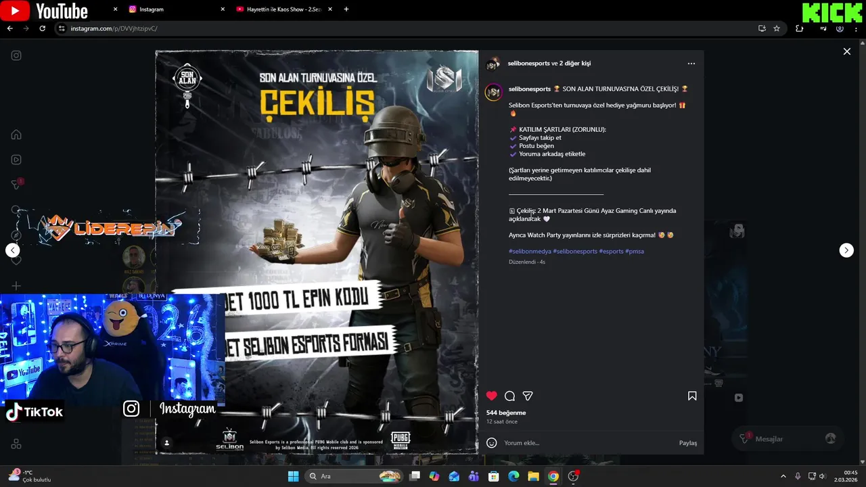866x487 pixels.
Task: Click the taskbar search box Ara
Action: [x=354, y=476]
